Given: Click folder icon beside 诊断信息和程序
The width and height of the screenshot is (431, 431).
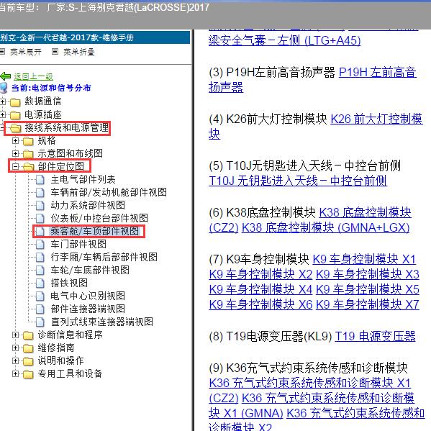Looking at the screenshot, I should 28,335.
